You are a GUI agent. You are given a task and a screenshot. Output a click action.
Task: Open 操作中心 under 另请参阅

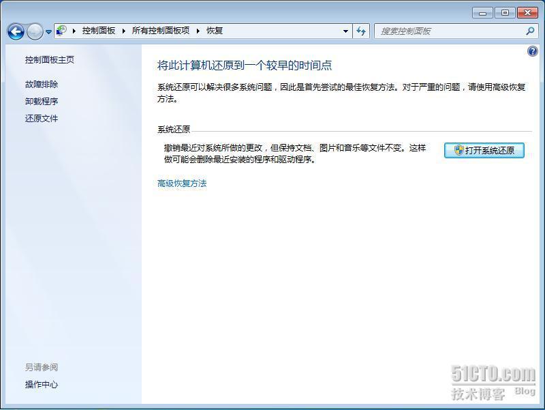42,385
